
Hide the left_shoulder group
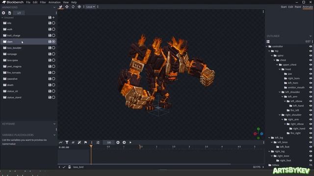coord(311,92)
